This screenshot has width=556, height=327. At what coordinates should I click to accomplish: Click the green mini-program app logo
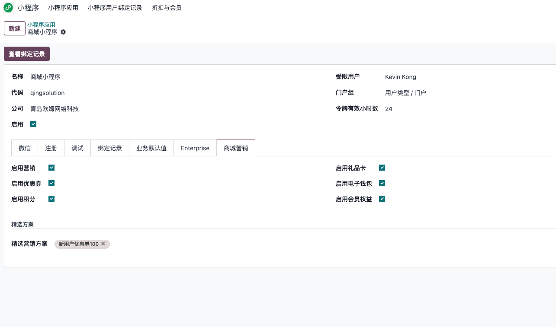click(x=8, y=8)
